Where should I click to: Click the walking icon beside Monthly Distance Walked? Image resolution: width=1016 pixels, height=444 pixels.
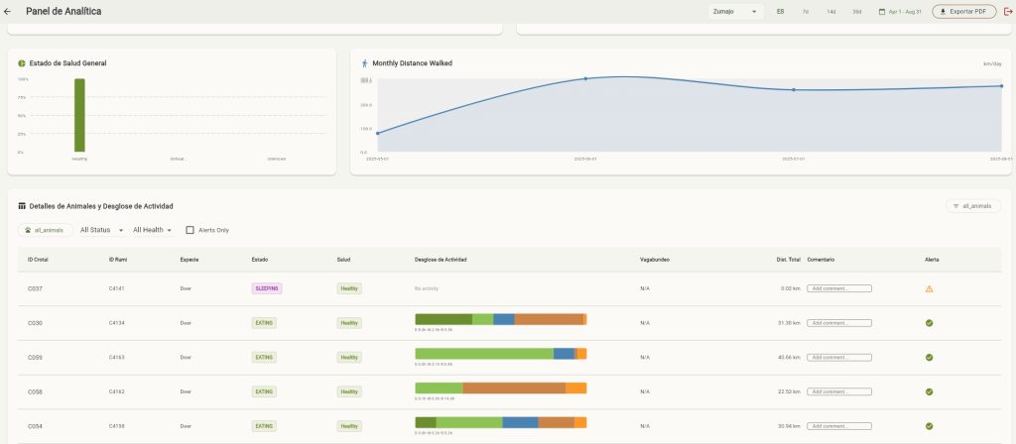point(365,63)
